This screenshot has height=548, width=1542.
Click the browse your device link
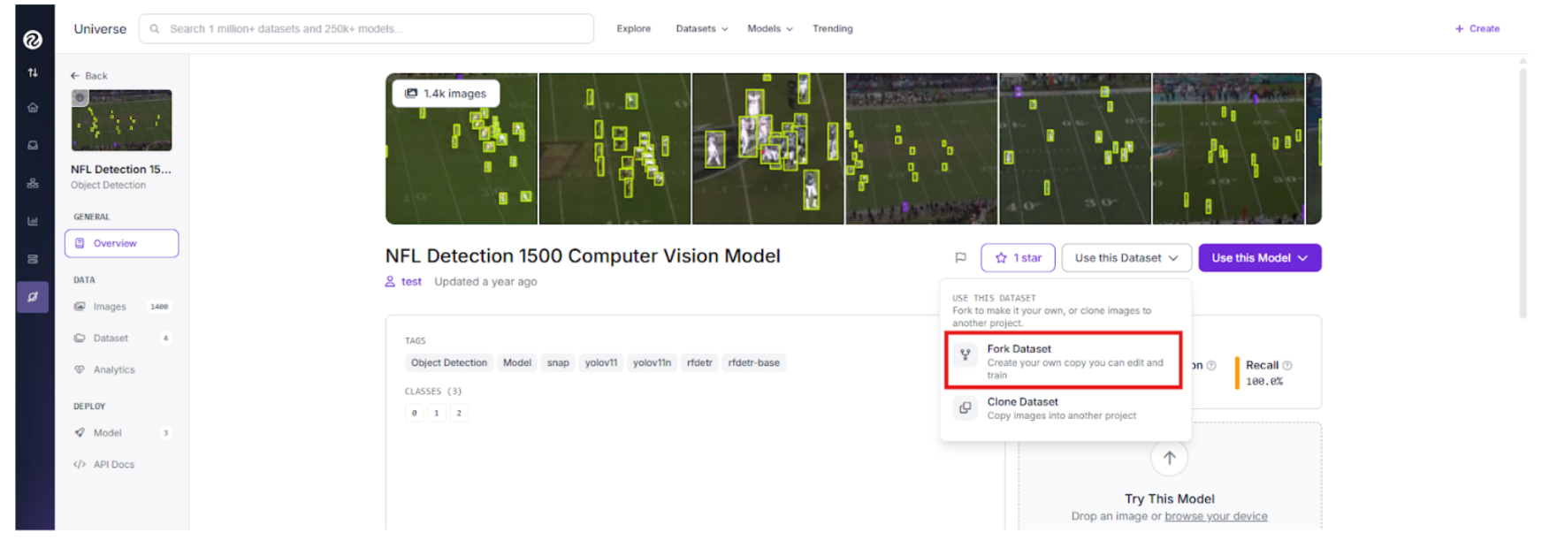click(1216, 516)
